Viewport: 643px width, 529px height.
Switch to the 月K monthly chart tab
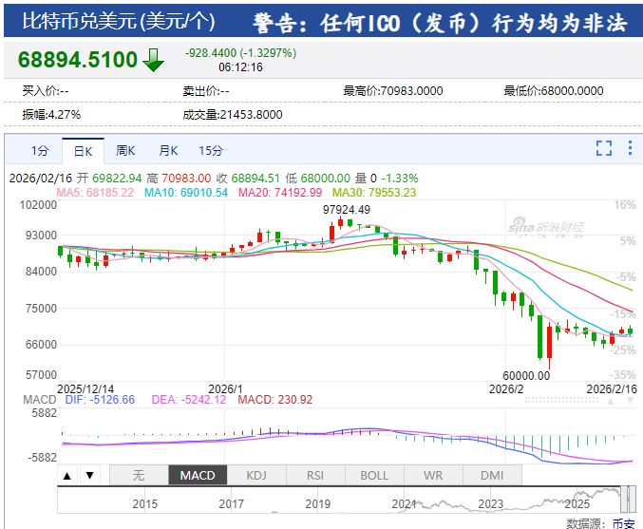pyautogui.click(x=168, y=150)
